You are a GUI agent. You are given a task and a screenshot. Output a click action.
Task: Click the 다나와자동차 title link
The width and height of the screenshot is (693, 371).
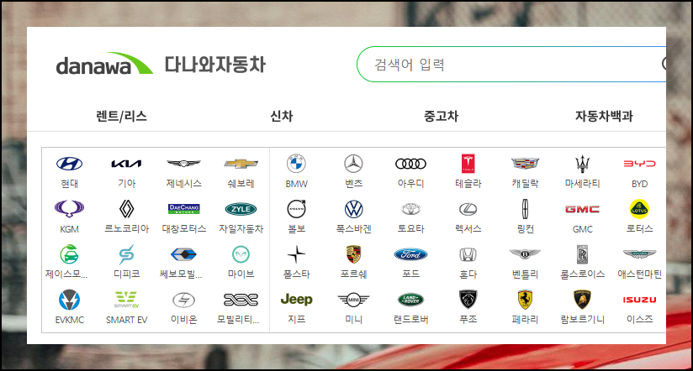215,65
